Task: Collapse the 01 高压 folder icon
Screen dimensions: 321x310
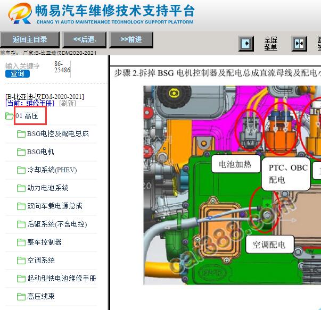Action: [9, 116]
